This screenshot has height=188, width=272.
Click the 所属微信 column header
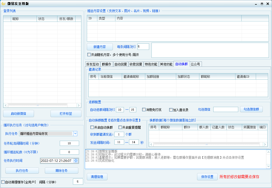250,127
